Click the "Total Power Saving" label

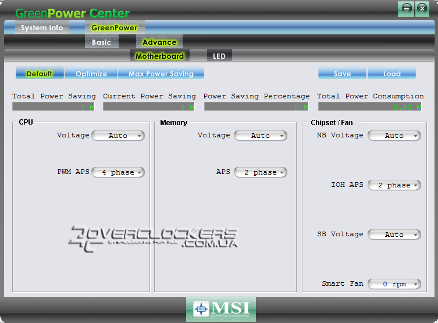click(x=54, y=96)
